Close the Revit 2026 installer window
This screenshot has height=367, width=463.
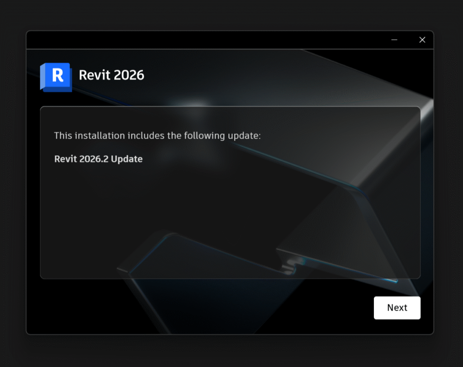tap(422, 40)
